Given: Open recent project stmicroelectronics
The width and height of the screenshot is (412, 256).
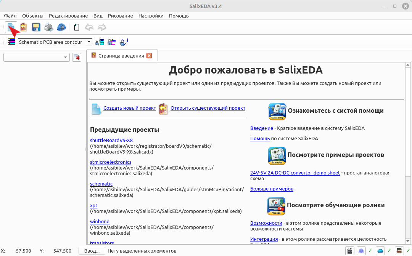Looking at the screenshot, I should [111, 162].
